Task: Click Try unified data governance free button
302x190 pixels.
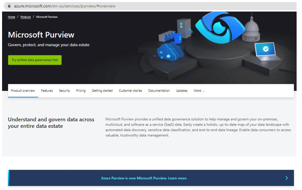Action: [x=35, y=60]
